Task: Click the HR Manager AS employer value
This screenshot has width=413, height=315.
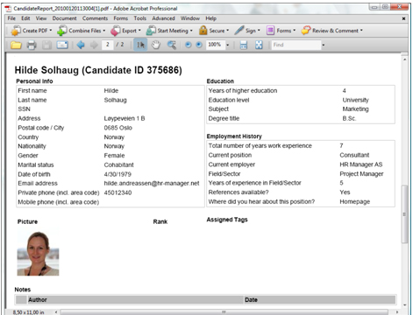Action: tap(361, 164)
